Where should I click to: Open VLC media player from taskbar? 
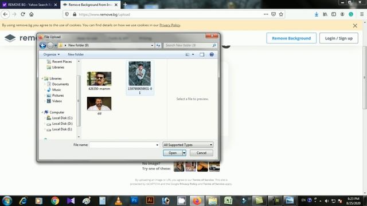coord(118,201)
